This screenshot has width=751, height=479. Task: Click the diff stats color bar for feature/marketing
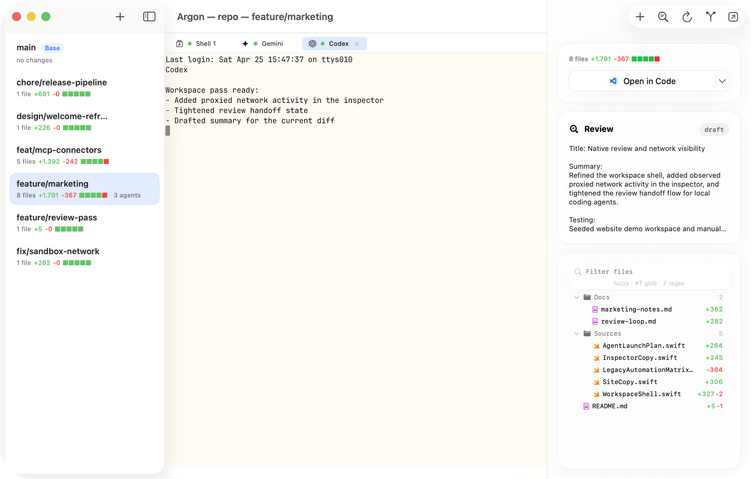[92, 195]
